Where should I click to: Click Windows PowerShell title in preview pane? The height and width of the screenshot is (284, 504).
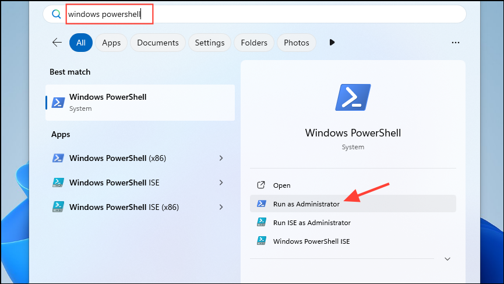(353, 133)
